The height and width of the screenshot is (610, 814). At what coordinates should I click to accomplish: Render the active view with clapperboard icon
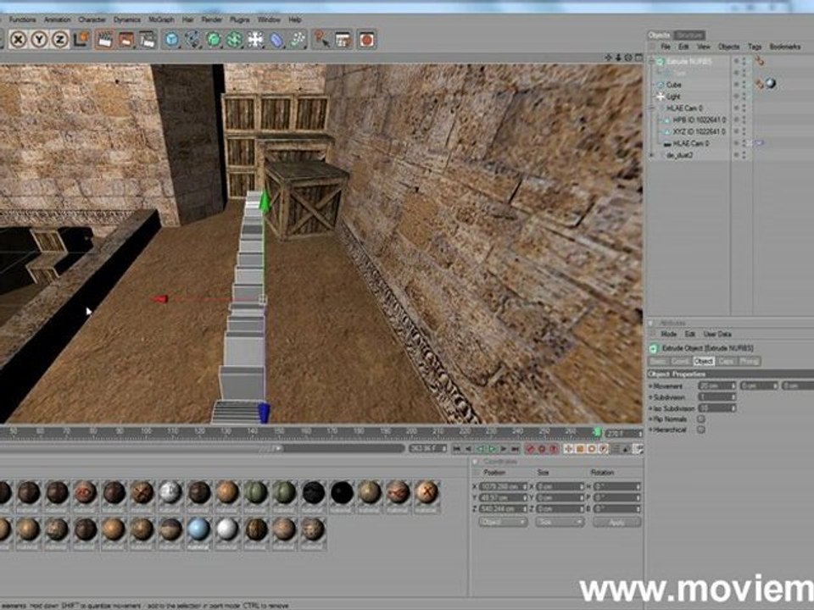pyautogui.click(x=104, y=40)
